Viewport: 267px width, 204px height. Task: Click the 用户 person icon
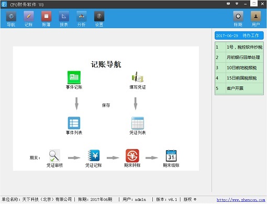click(256, 17)
